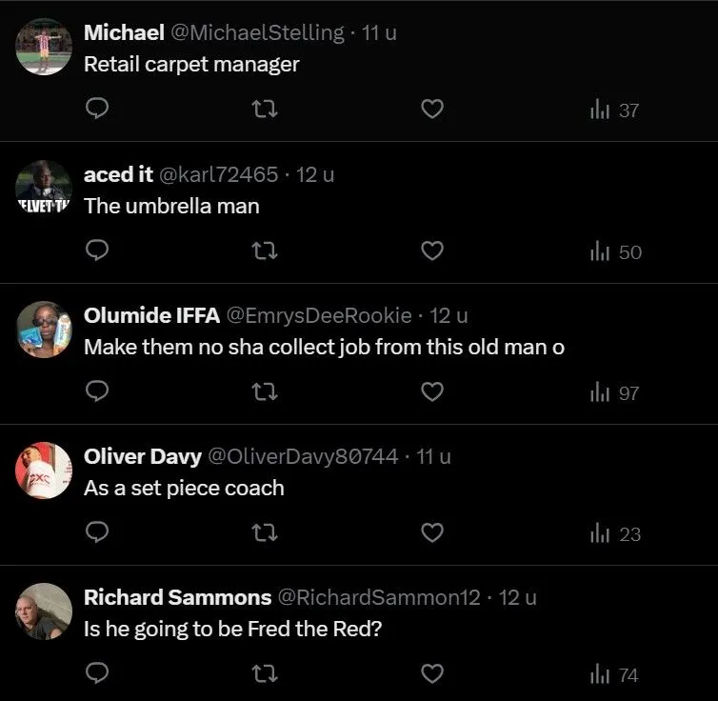
Task: Open the @karl72465 handle link
Action: [221, 174]
